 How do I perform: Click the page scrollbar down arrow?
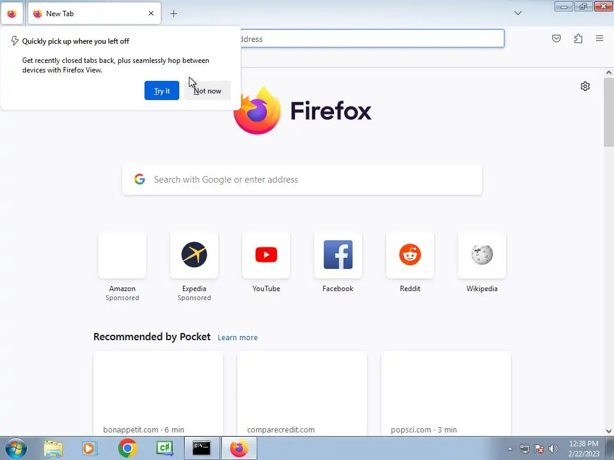[609, 431]
